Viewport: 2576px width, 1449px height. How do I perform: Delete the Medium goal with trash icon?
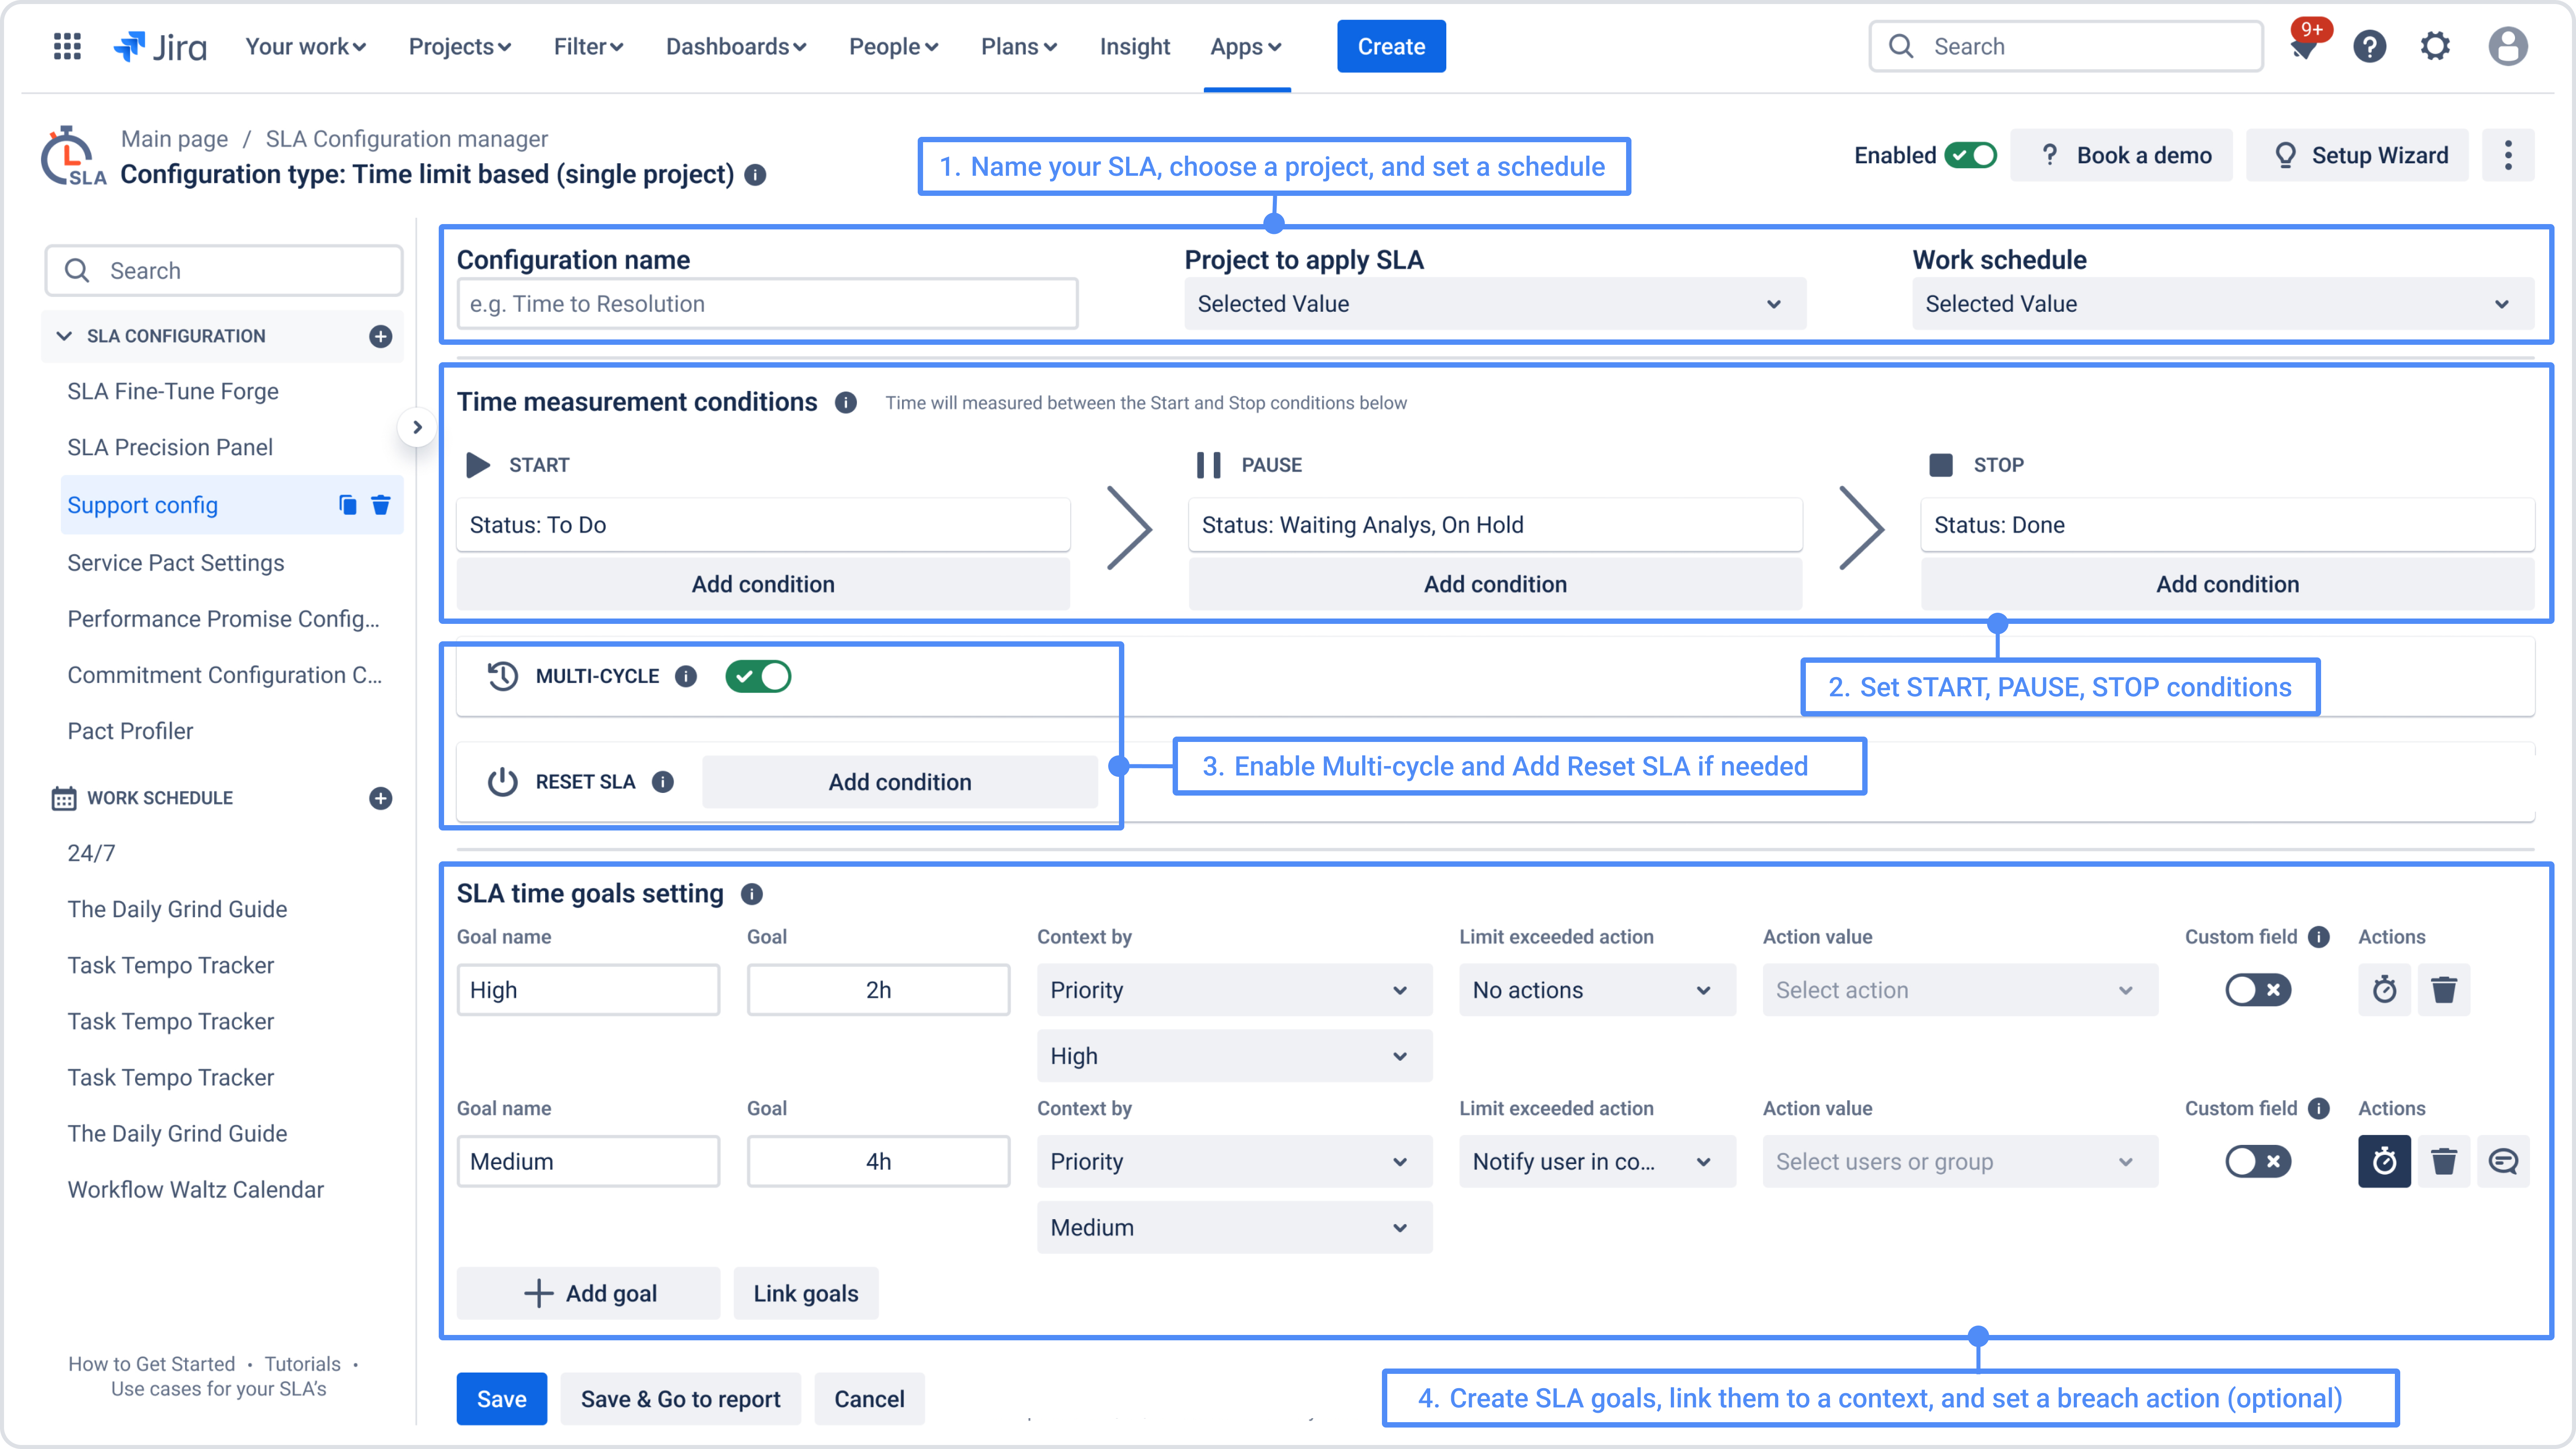(x=2444, y=1161)
